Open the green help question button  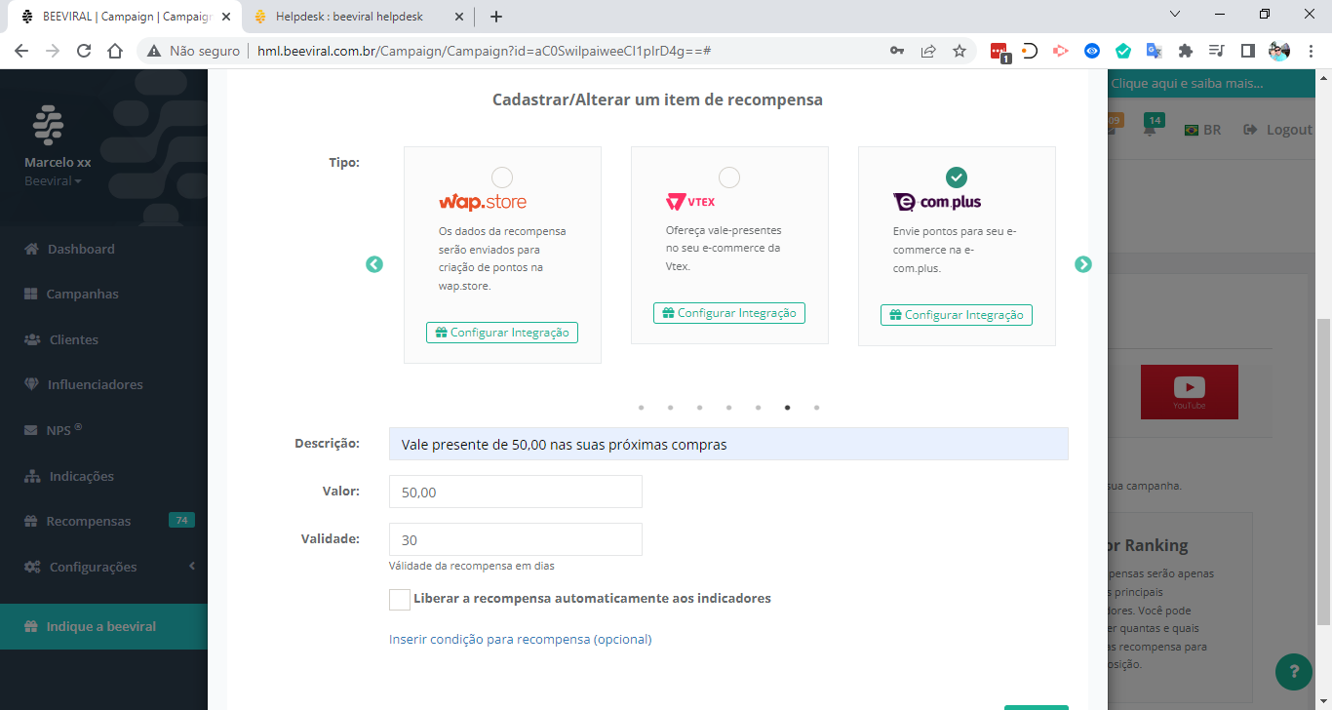[x=1294, y=671]
